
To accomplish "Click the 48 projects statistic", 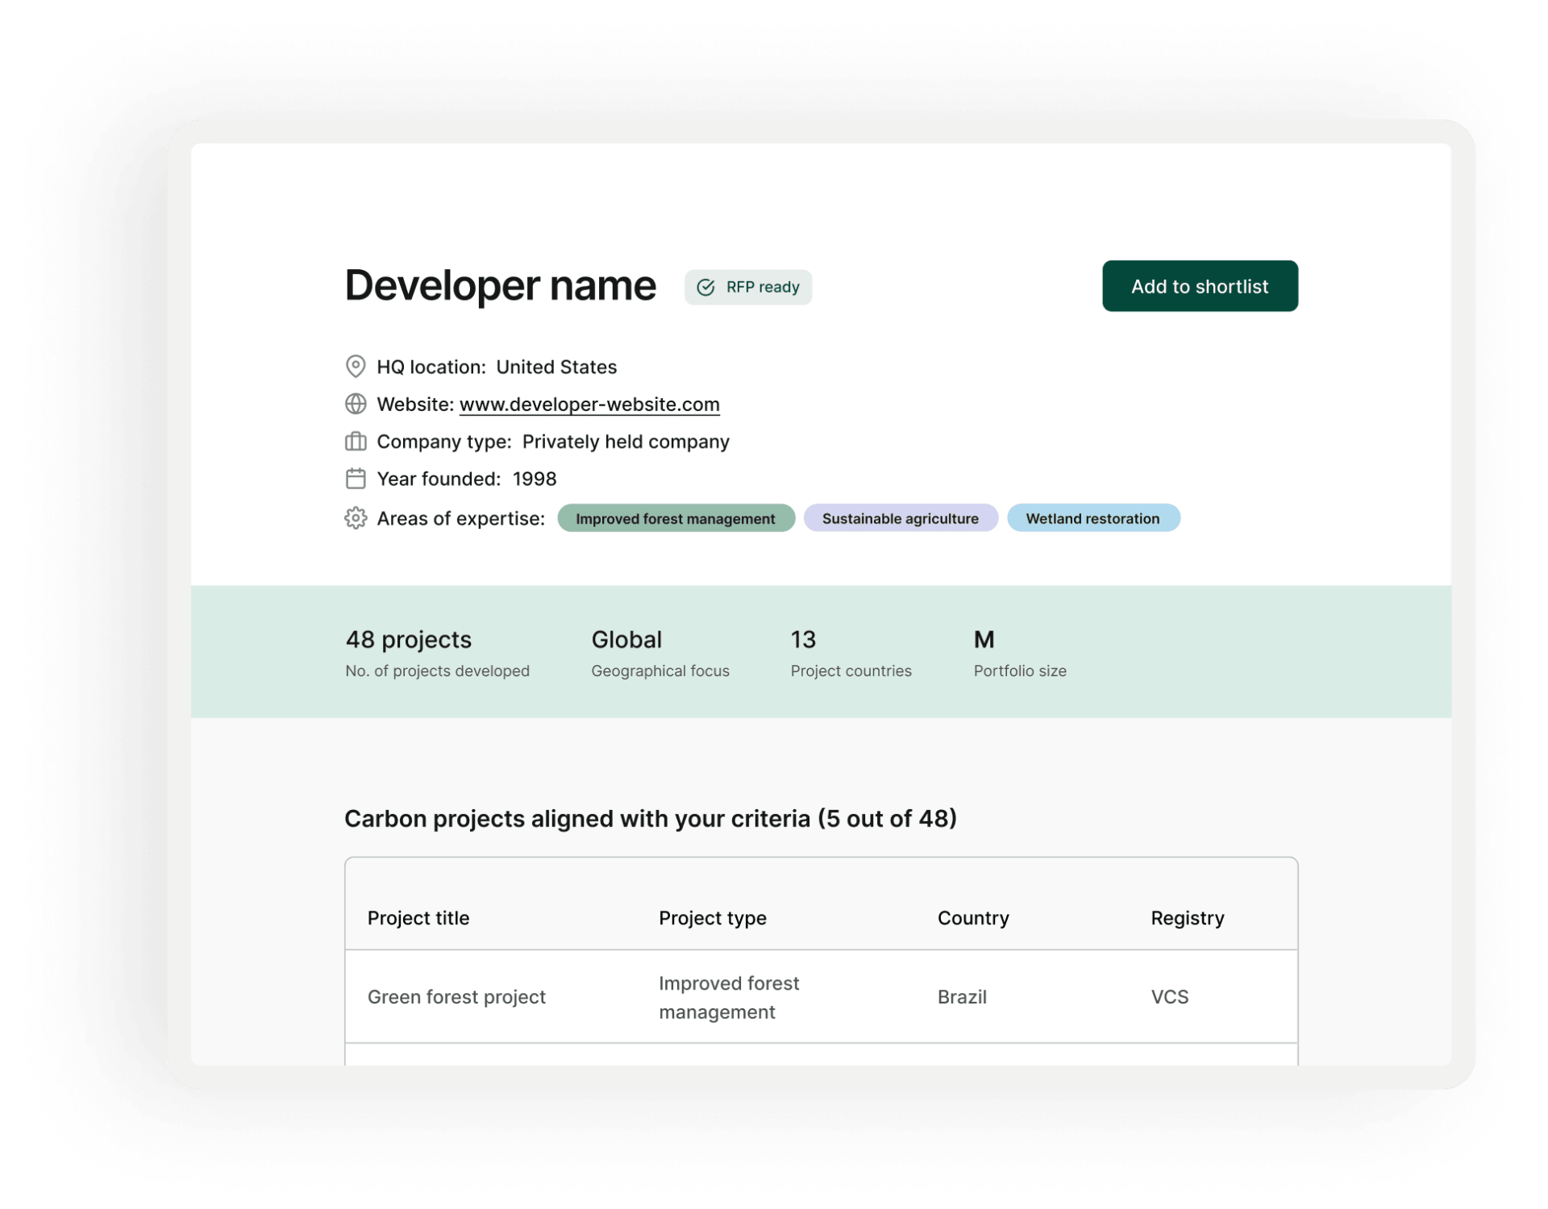I will pyautogui.click(x=409, y=639).
